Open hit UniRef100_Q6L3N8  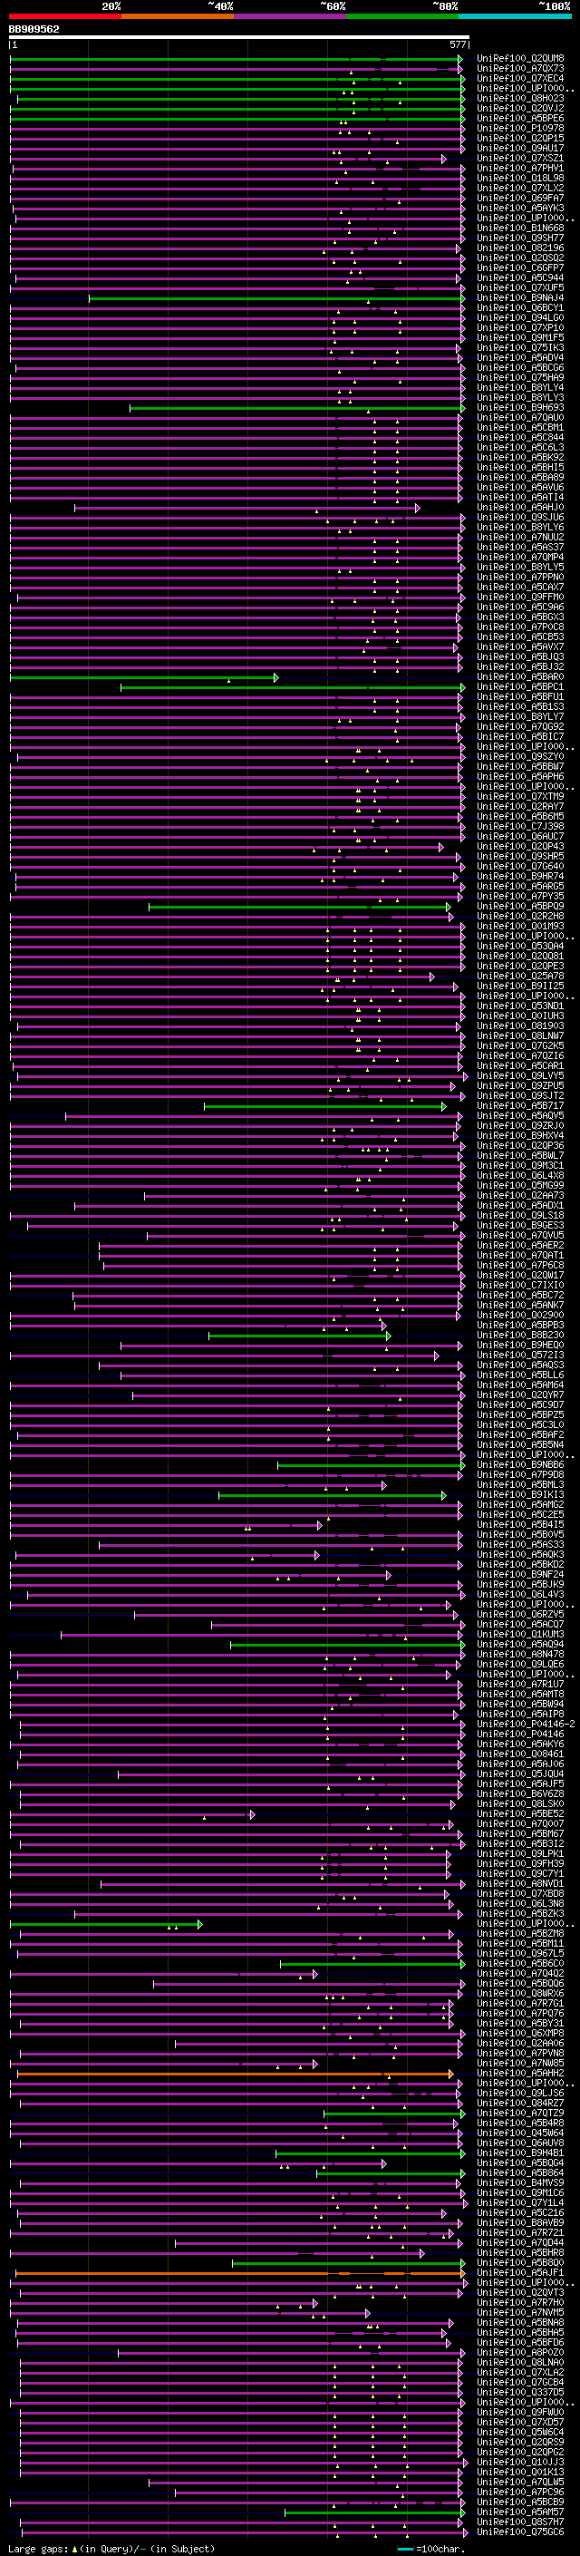click(520, 1905)
